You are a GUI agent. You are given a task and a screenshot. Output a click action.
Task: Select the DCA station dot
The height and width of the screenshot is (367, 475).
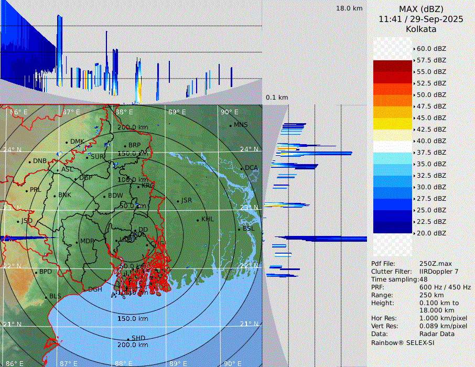242,168
